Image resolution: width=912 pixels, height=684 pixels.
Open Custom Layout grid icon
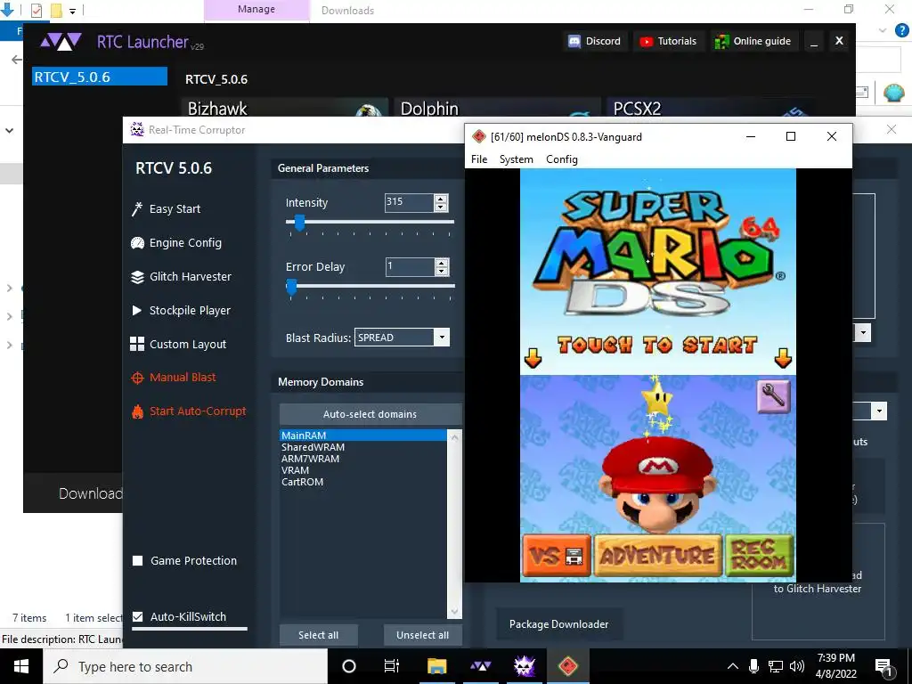(137, 345)
